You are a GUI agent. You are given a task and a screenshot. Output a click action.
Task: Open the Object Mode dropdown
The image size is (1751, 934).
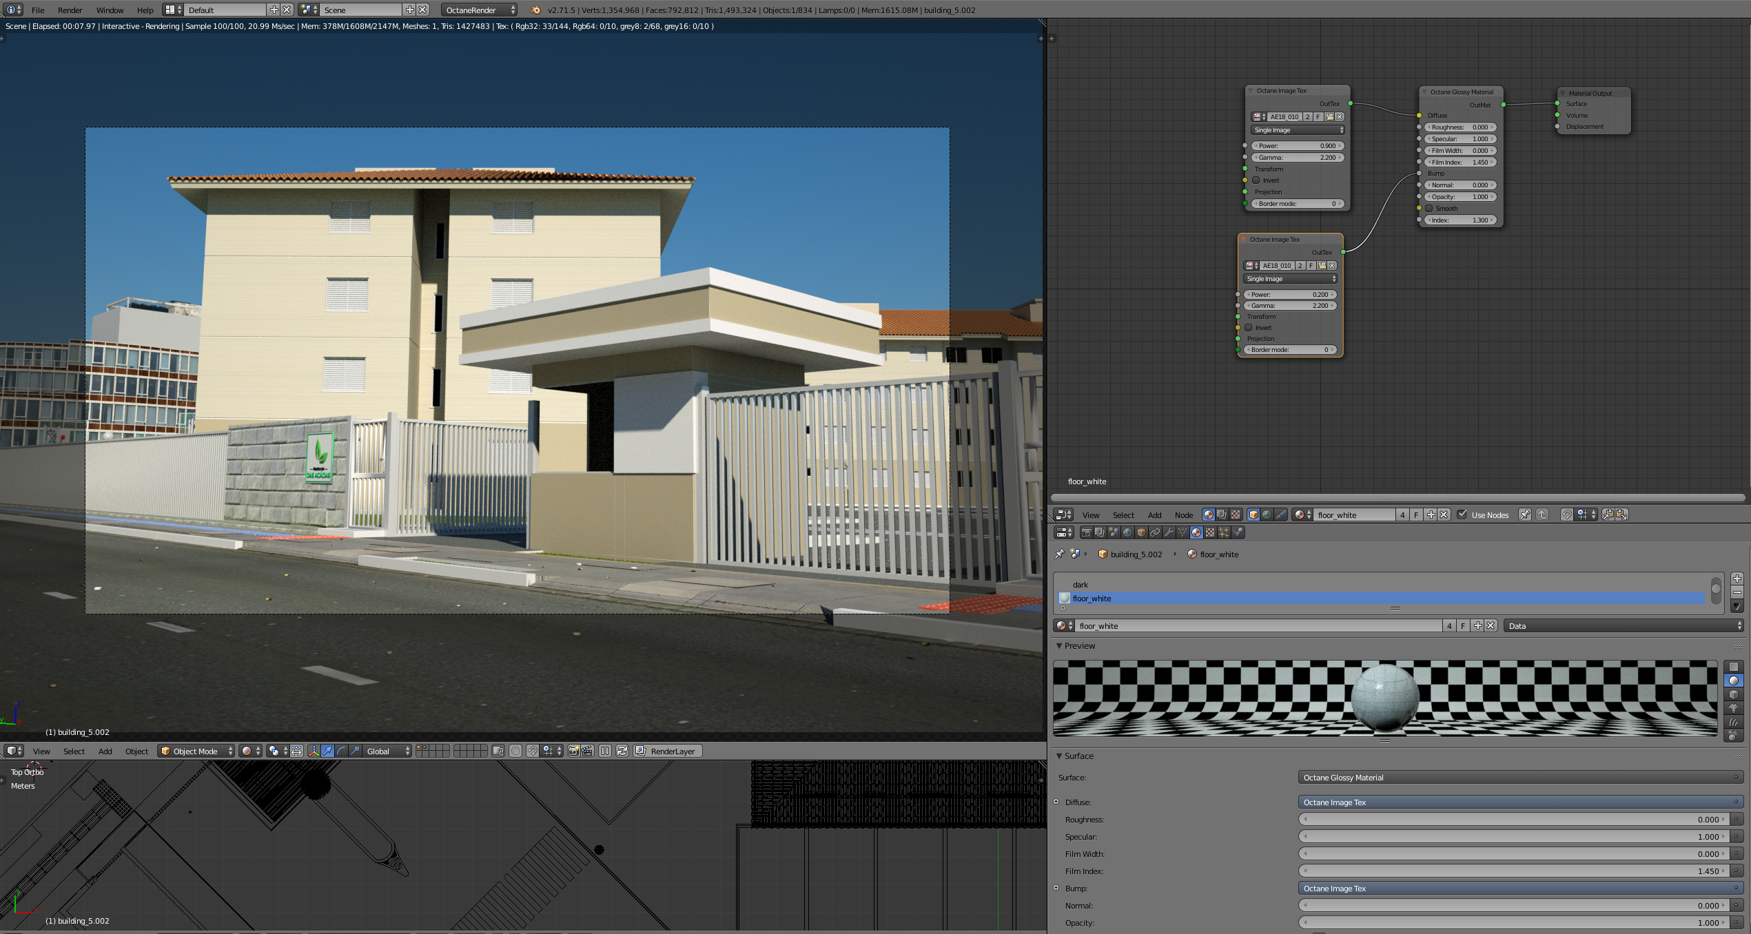(x=196, y=751)
